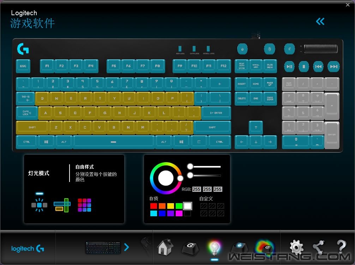Select the freestyle lighting mode icon

(40, 205)
